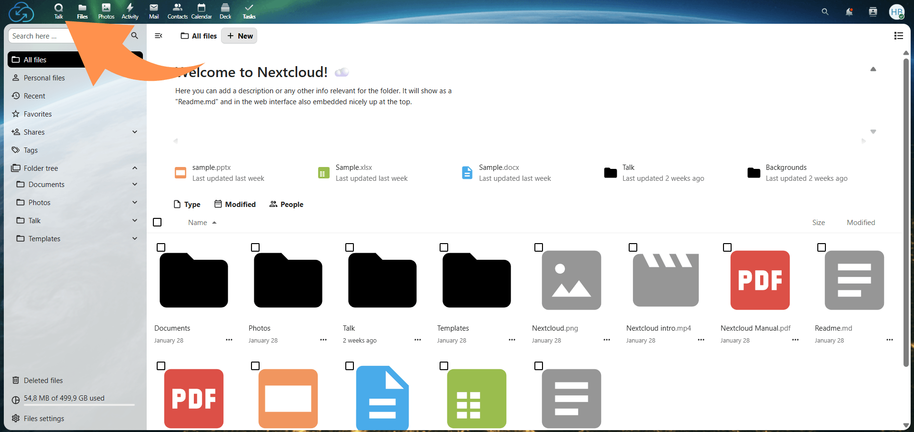Click inside the search field
The width and height of the screenshot is (914, 432).
click(62, 36)
